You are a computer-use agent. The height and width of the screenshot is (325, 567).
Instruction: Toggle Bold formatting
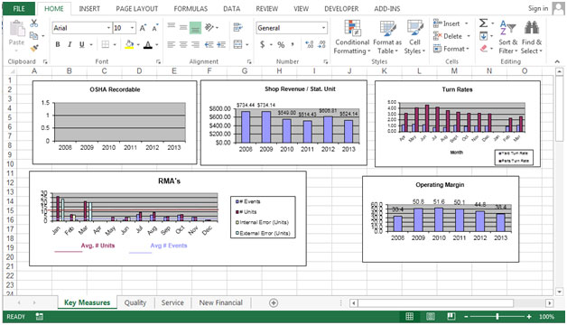58,44
